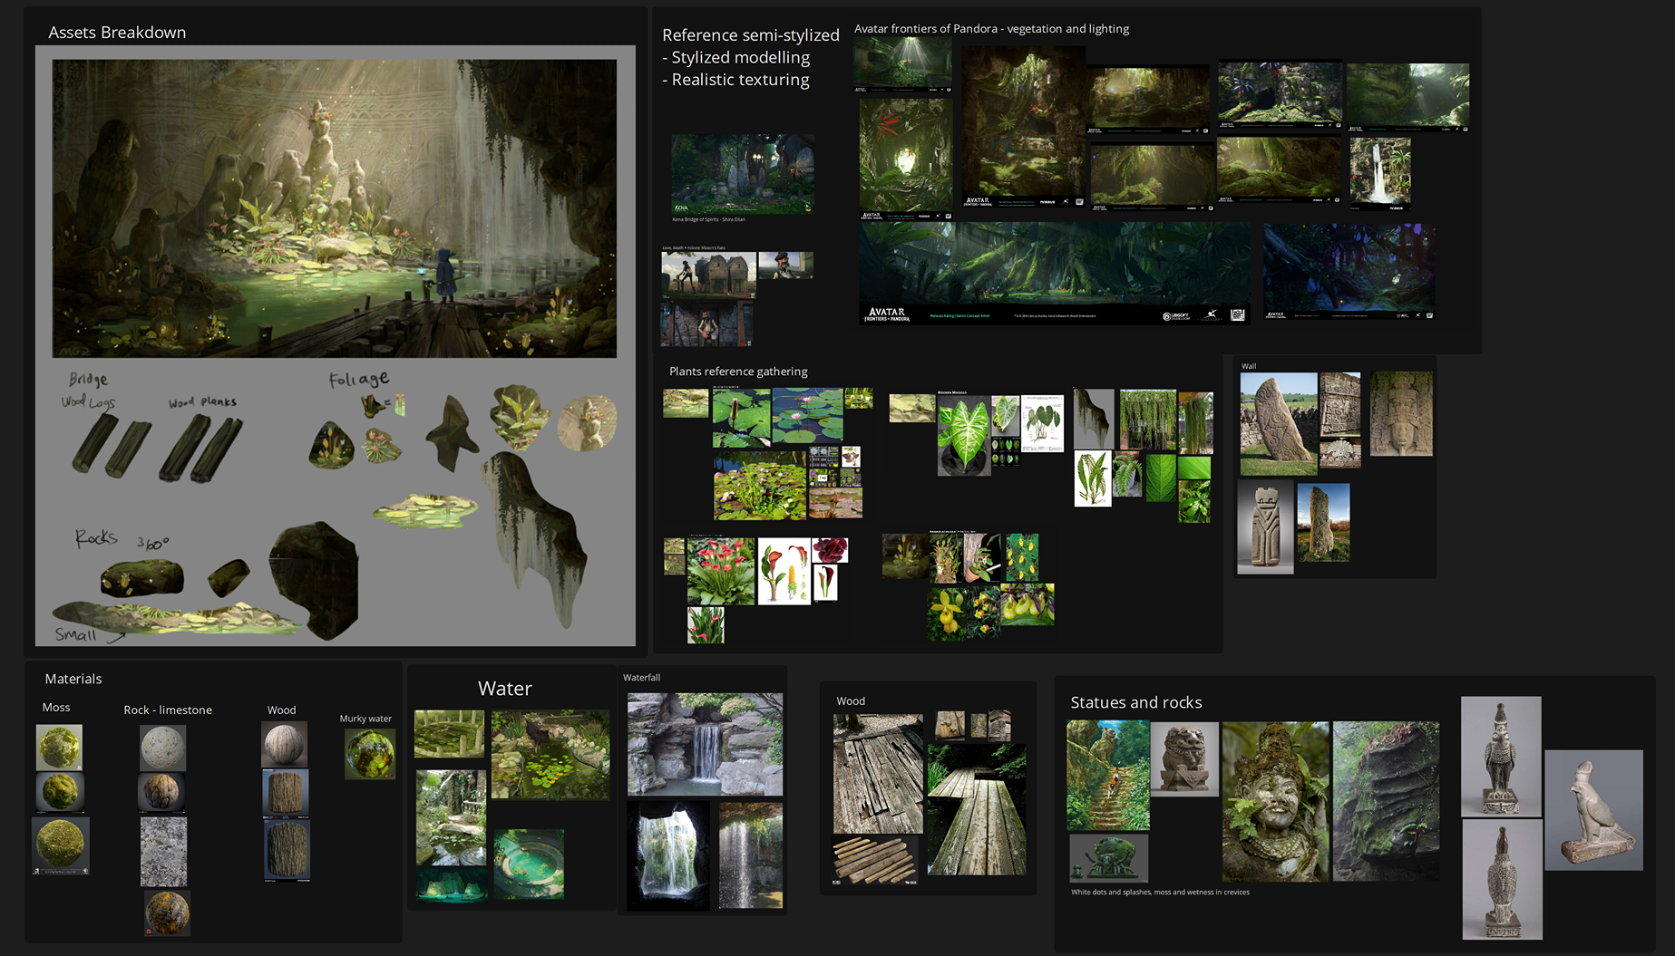Click the "Waterfall" group label

pos(641,678)
